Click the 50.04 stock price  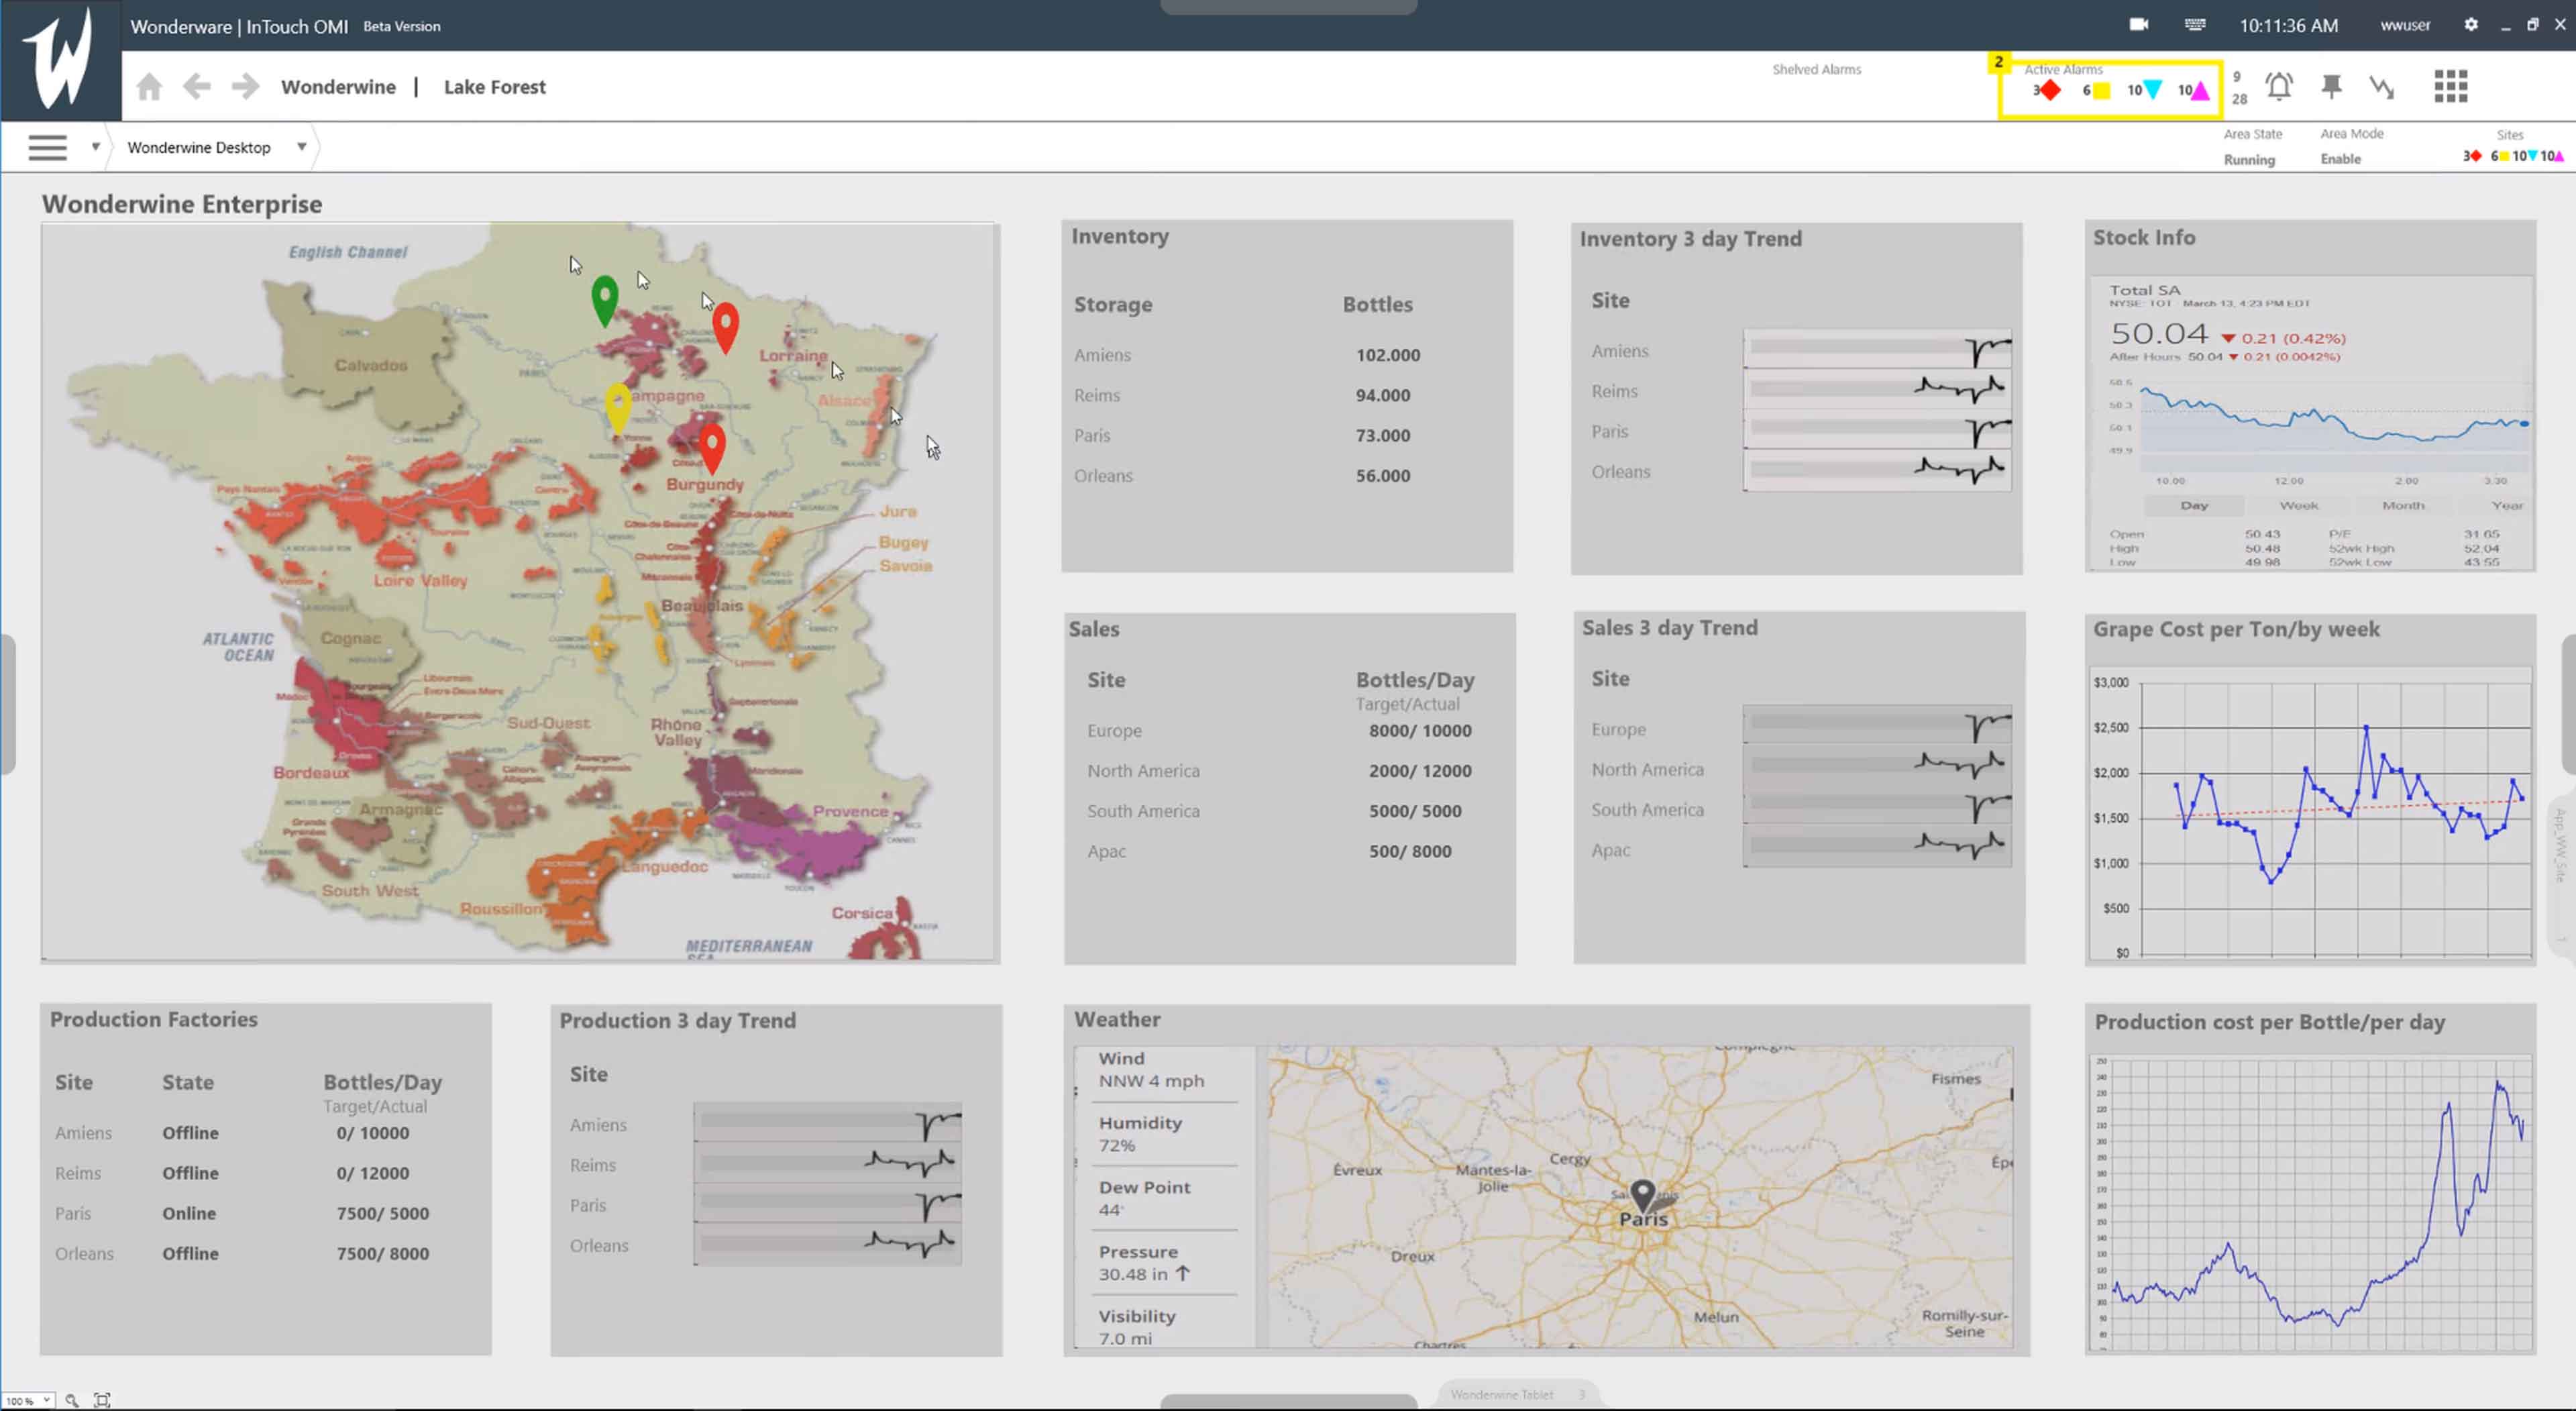pyautogui.click(x=2159, y=333)
